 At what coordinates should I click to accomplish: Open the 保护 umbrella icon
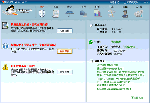click(x=70, y=14)
